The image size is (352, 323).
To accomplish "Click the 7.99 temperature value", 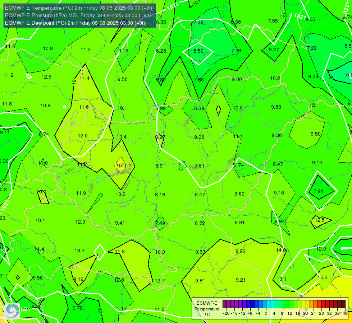I will point(161,108).
